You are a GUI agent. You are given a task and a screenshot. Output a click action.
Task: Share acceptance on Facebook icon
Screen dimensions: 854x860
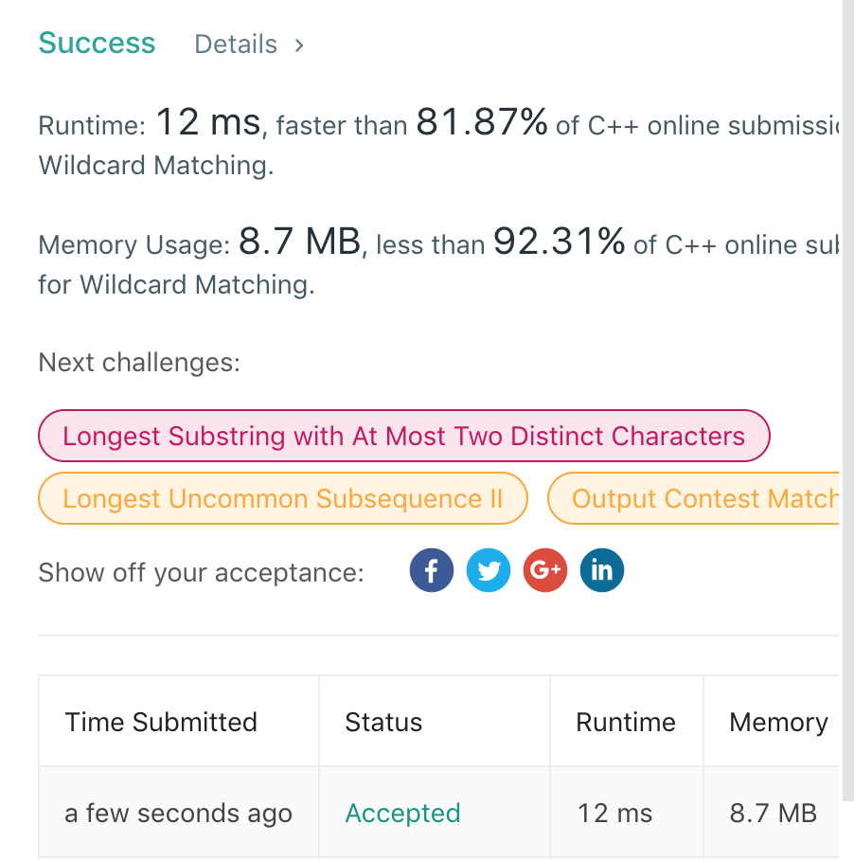click(431, 571)
